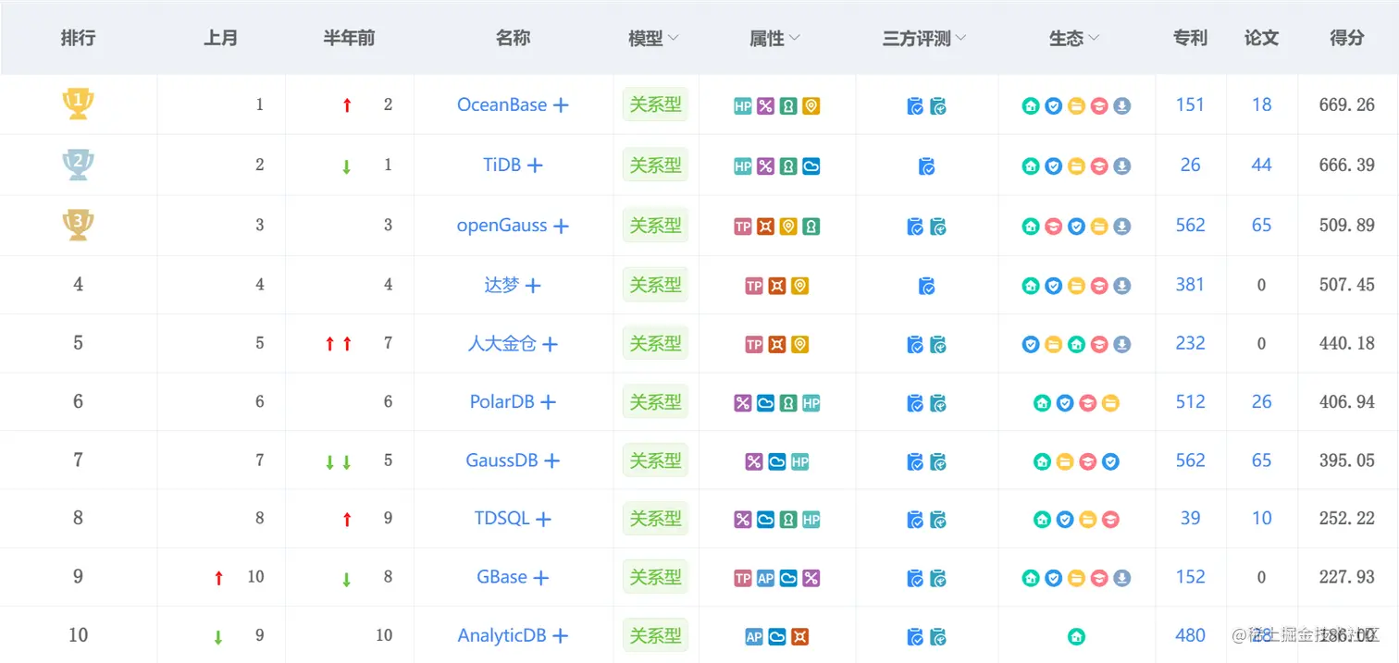Click the yellow location pin icon for 达梦
The width and height of the screenshot is (1399, 663).
coord(799,287)
